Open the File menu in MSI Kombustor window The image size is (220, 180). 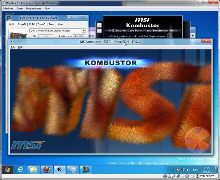(x=13, y=47)
